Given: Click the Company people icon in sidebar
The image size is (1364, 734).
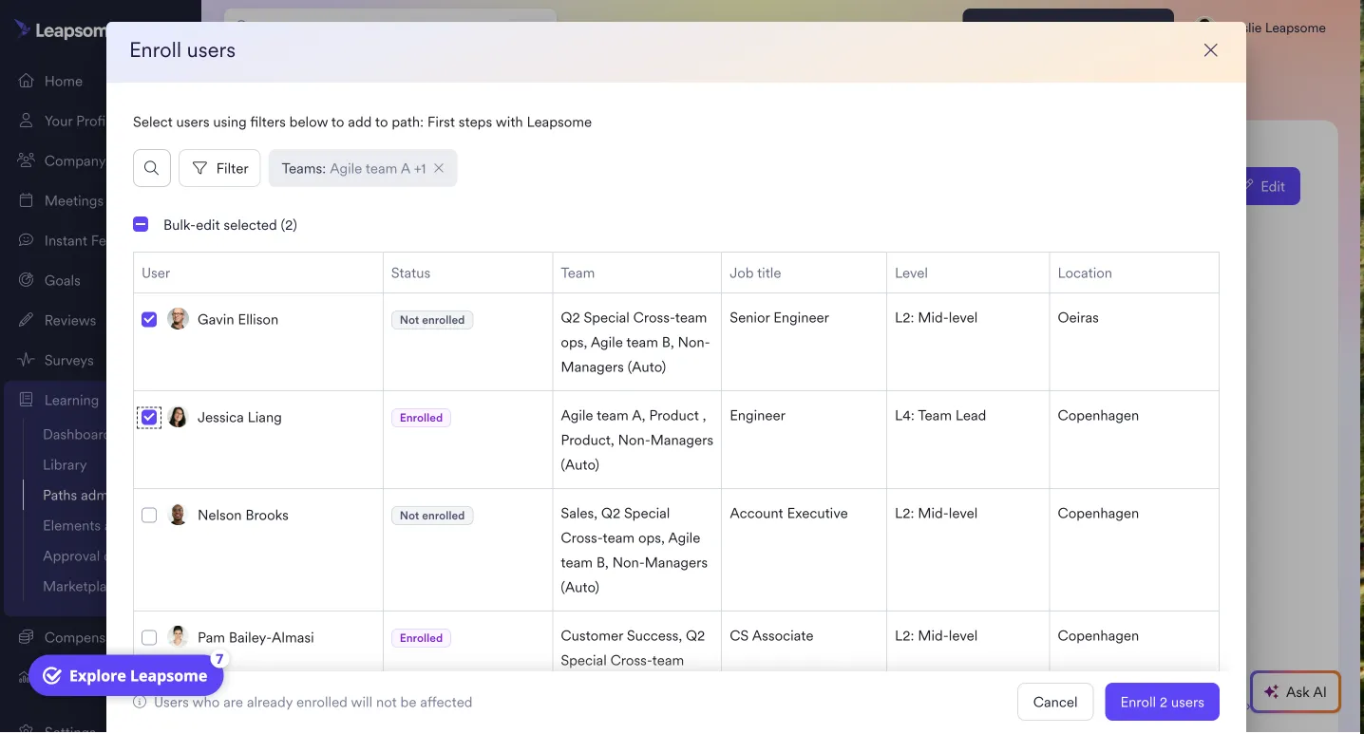Looking at the screenshot, I should pos(27,160).
